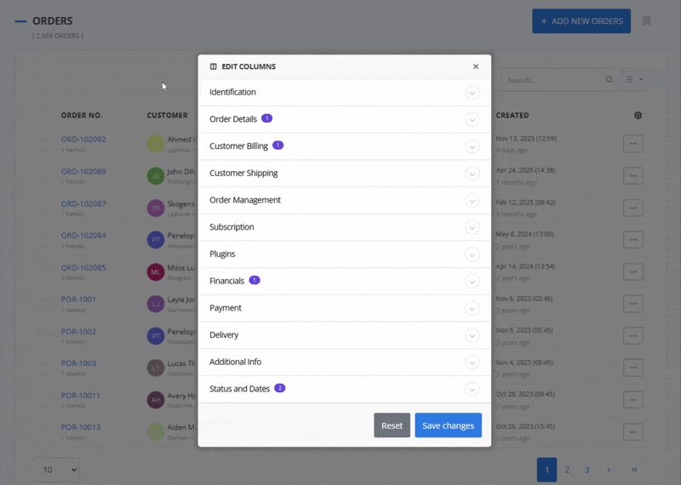Expand the Subscription section

[x=472, y=227]
